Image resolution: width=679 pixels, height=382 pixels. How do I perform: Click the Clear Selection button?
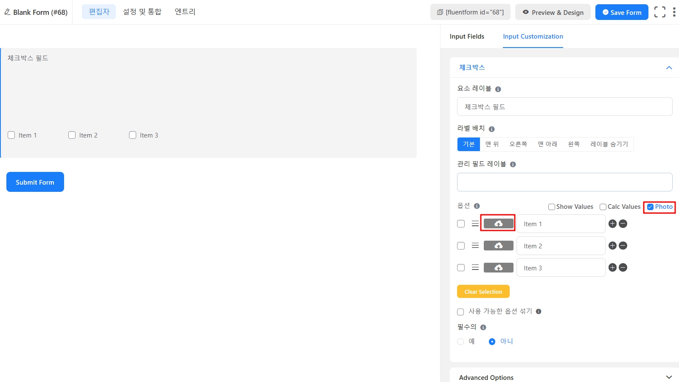pos(483,292)
